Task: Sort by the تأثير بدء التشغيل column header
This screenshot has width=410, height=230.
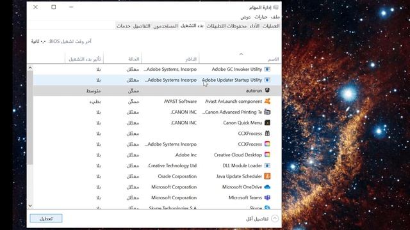Action: pyautogui.click(x=85, y=59)
